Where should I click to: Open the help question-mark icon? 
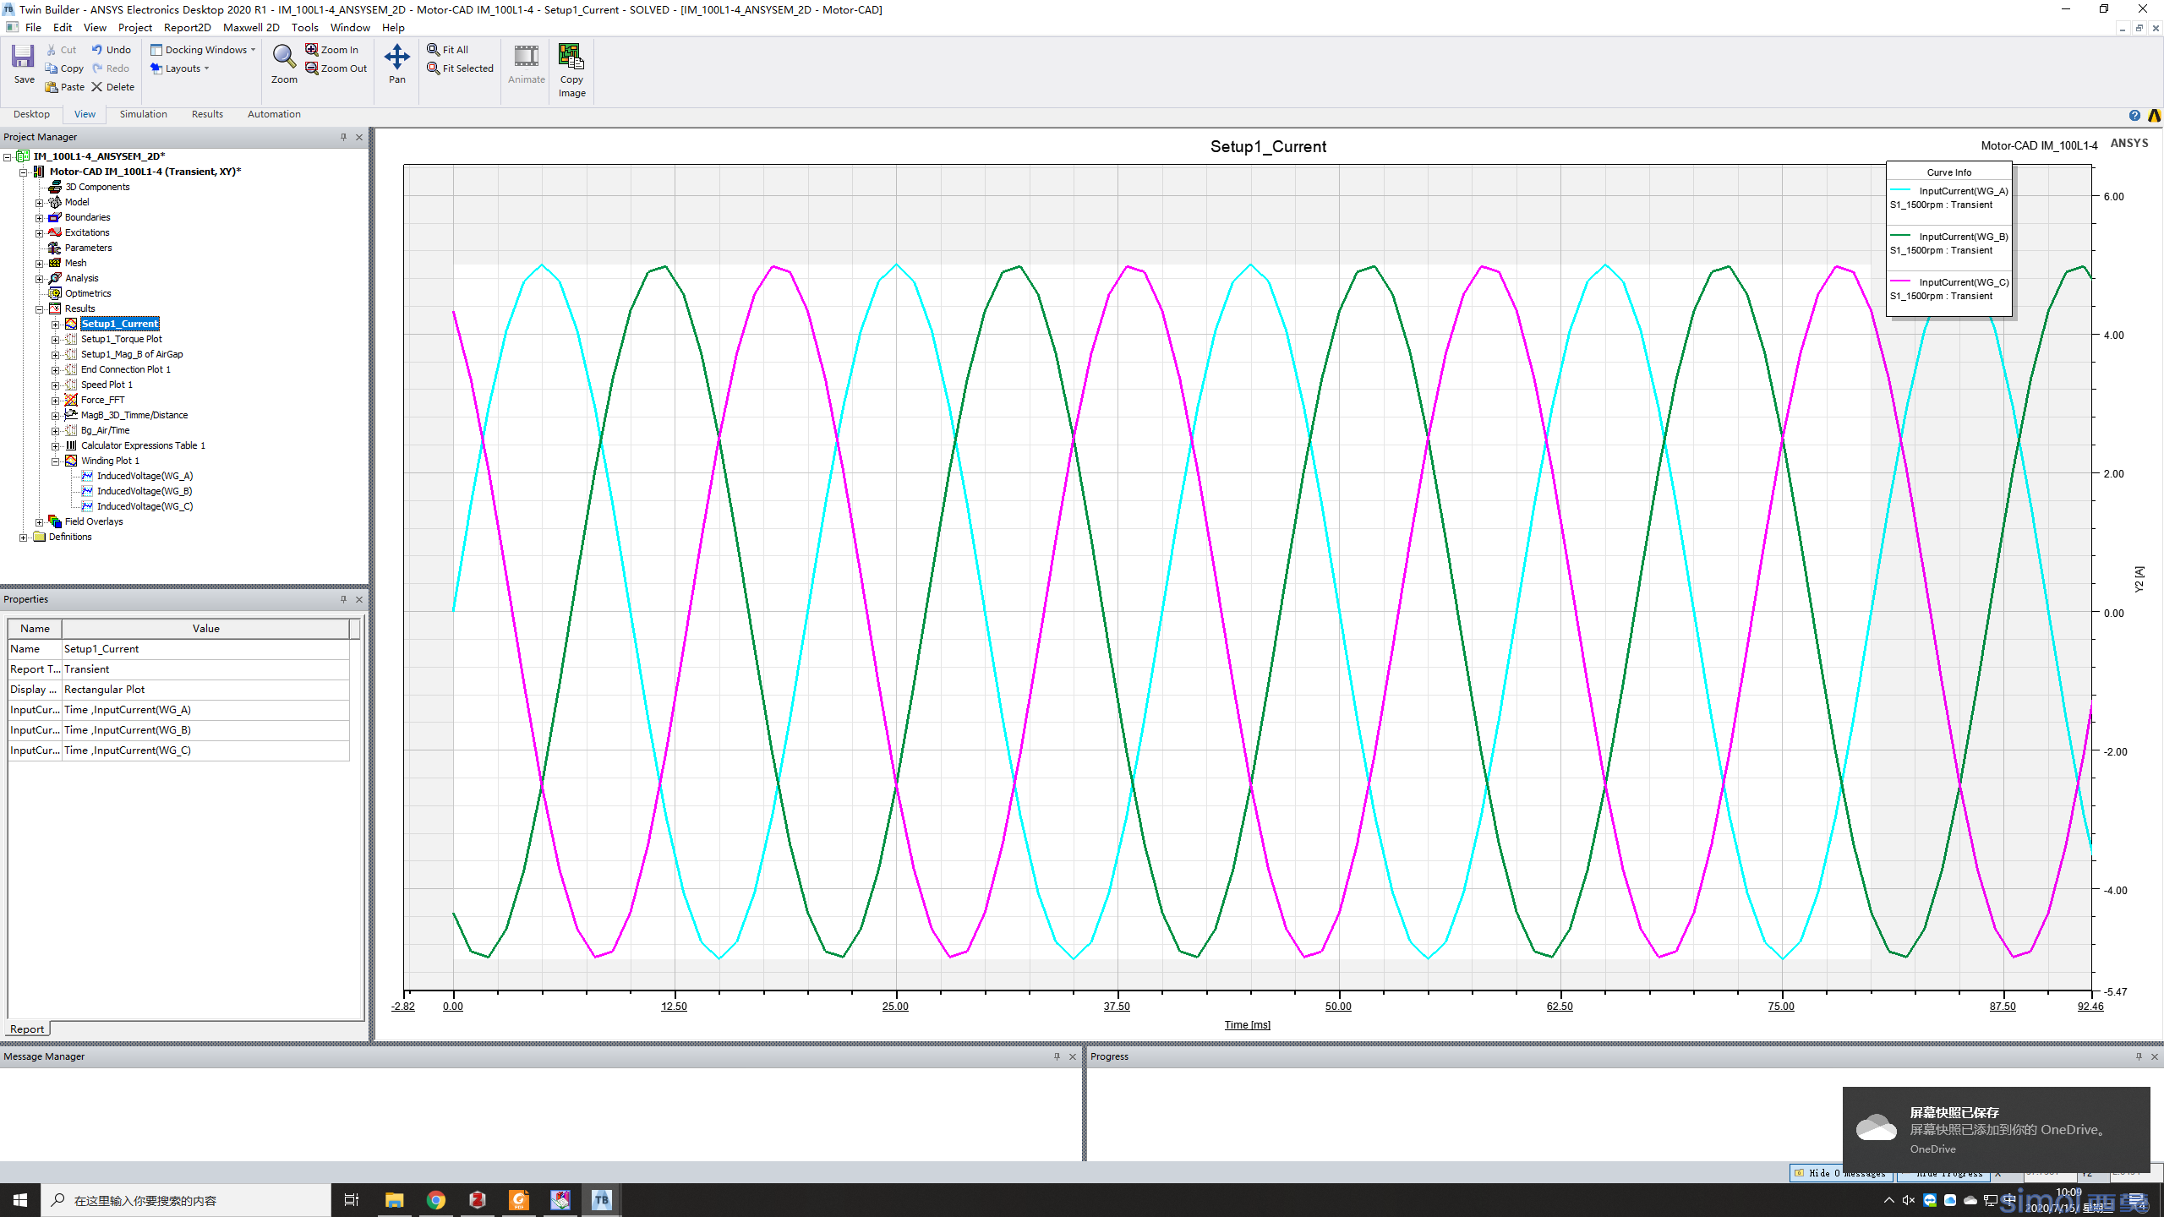2134,115
